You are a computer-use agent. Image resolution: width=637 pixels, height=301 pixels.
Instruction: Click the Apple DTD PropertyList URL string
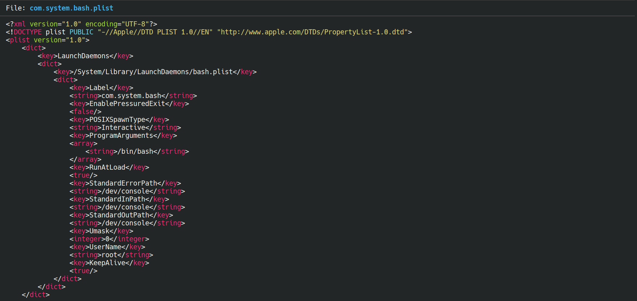click(312, 32)
